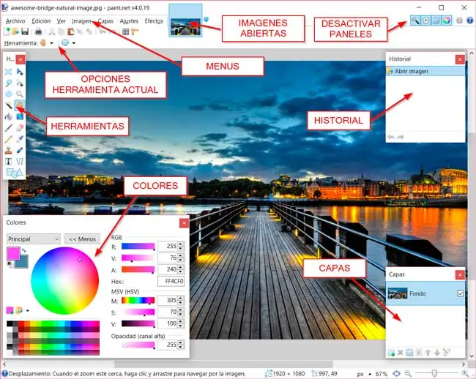This screenshot has width=476, height=379.
Task: Select the Shapes tool
Action: (x=14, y=173)
